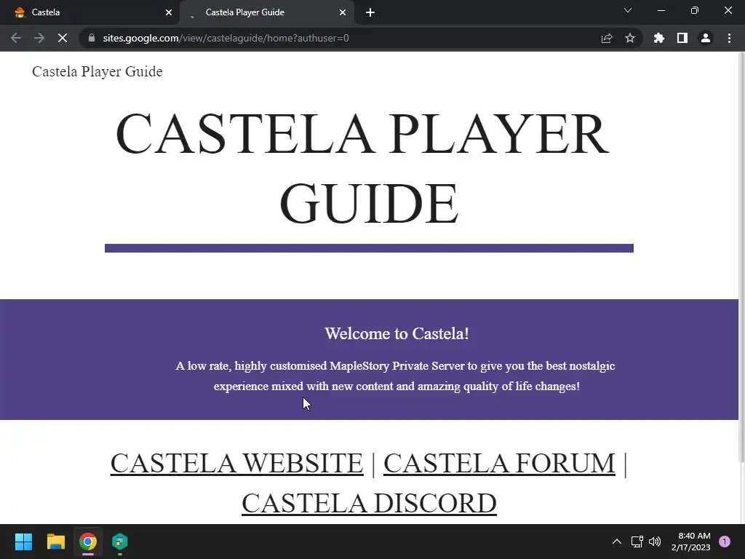Screen dimensions: 745x559
Task: Select the Castela Player Guide tab
Action: click(268, 12)
